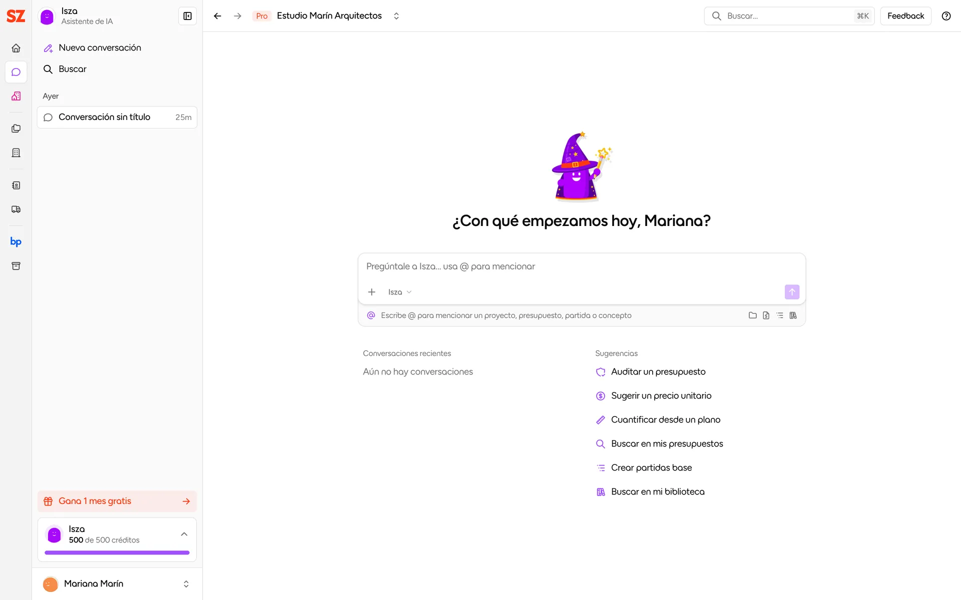Open the Isza model dropdown in prompt

click(x=399, y=292)
